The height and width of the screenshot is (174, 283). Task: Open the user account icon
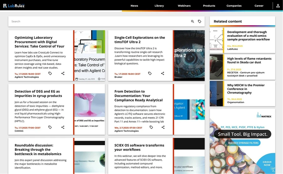coord(278,6)
